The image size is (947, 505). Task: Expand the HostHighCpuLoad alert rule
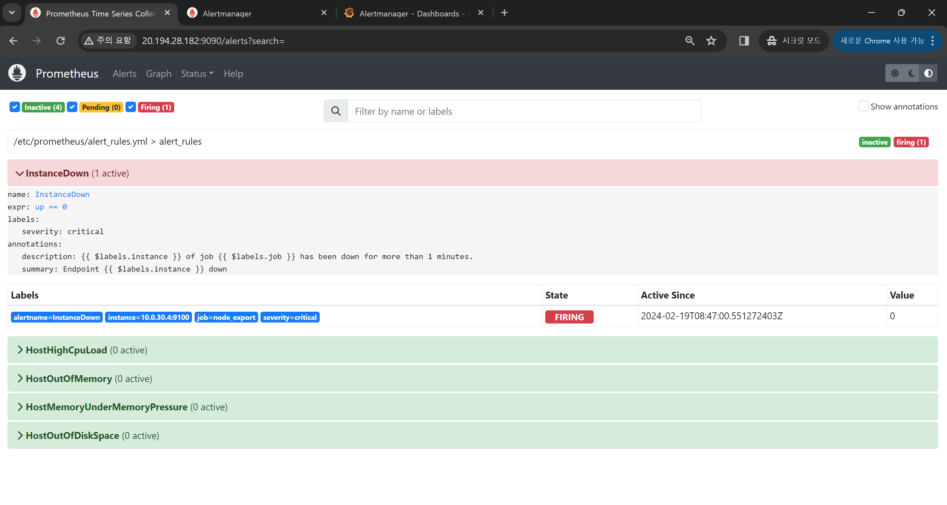click(x=66, y=350)
